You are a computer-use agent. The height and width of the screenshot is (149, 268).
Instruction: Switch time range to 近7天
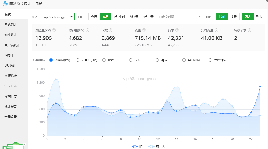click(134, 17)
